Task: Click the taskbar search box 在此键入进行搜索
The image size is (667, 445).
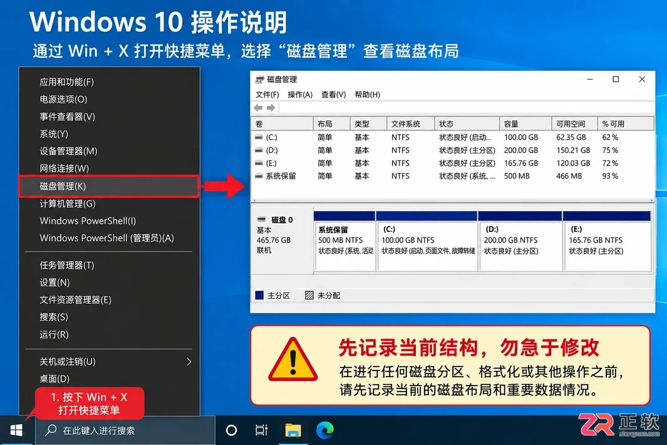Action: pyautogui.click(x=125, y=431)
